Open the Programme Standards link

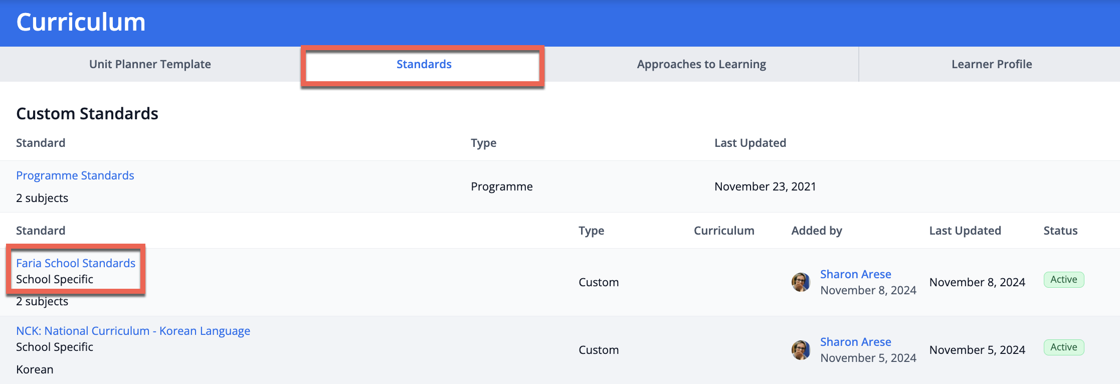[x=75, y=175]
